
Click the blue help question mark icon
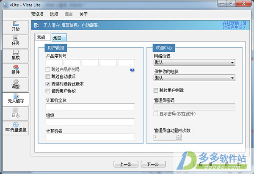pyautogui.click(x=132, y=70)
